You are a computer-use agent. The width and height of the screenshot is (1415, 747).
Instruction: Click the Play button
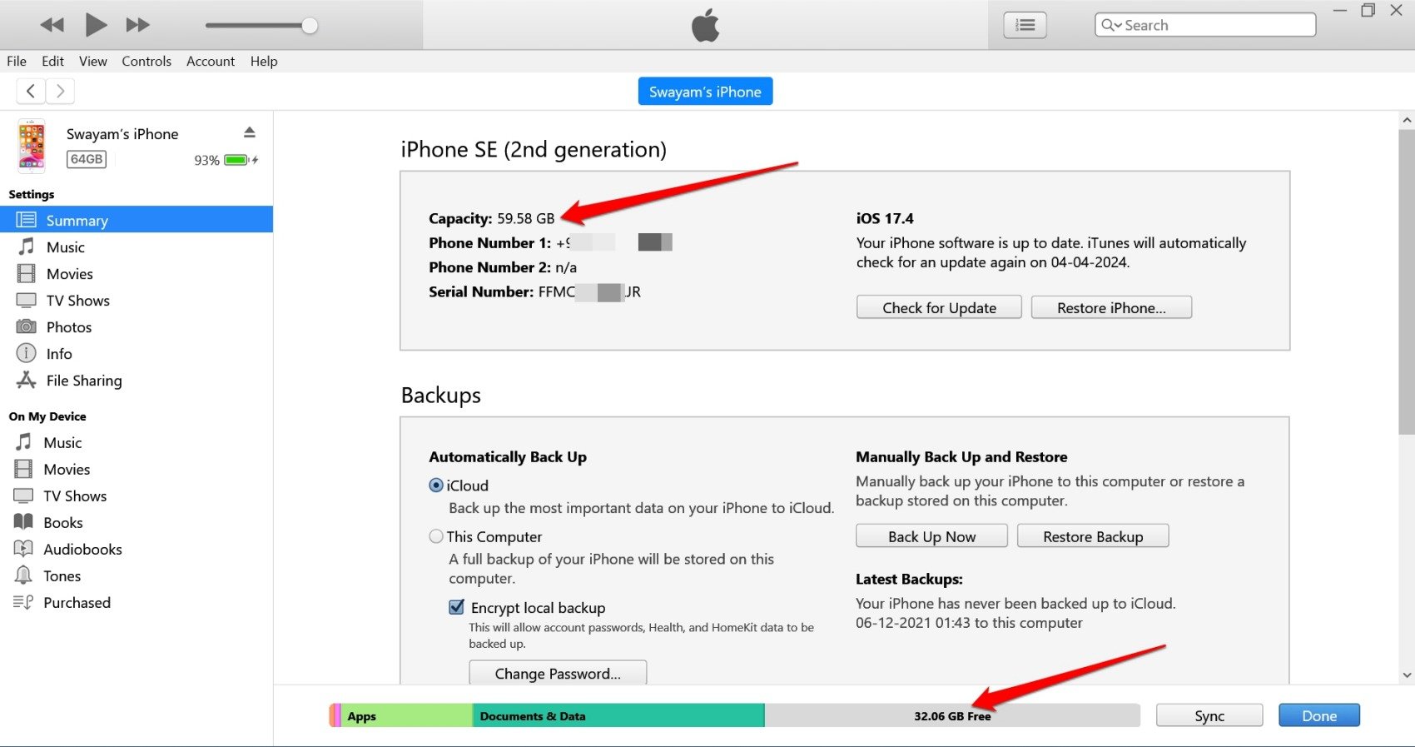(x=96, y=25)
